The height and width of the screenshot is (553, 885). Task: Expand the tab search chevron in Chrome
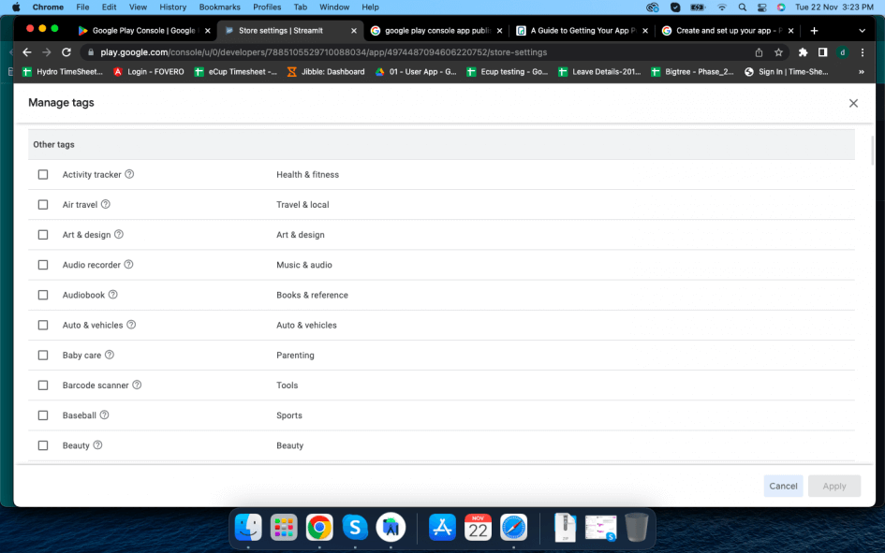862,31
